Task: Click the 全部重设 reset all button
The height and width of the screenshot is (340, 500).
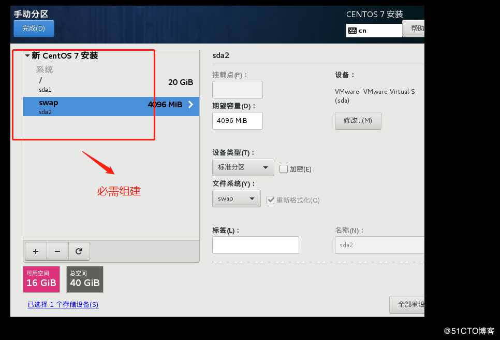Action: pyautogui.click(x=407, y=305)
